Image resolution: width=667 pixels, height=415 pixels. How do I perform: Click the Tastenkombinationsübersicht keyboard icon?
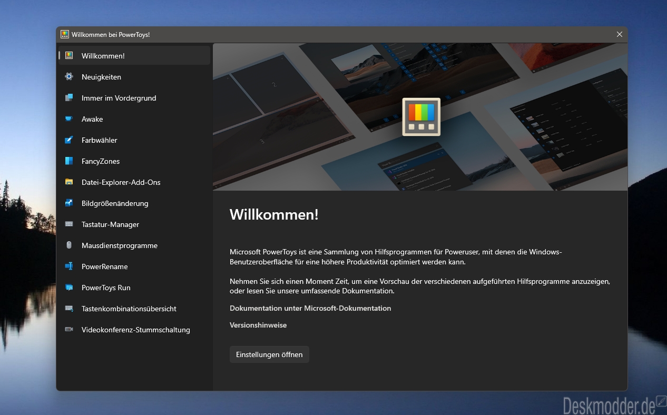(x=69, y=308)
